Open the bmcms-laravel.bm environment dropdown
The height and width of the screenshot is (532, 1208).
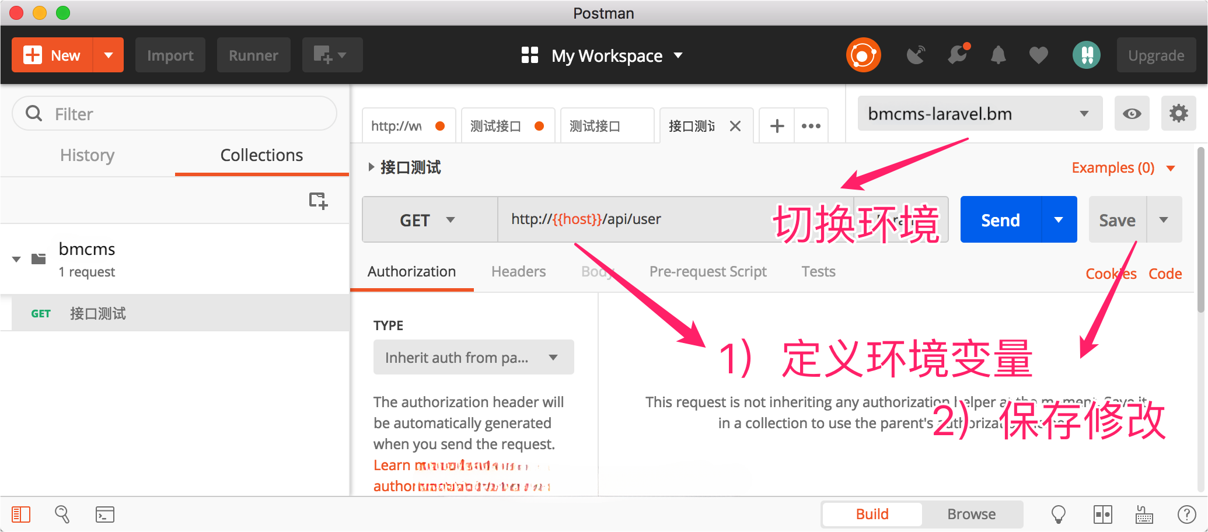980,113
